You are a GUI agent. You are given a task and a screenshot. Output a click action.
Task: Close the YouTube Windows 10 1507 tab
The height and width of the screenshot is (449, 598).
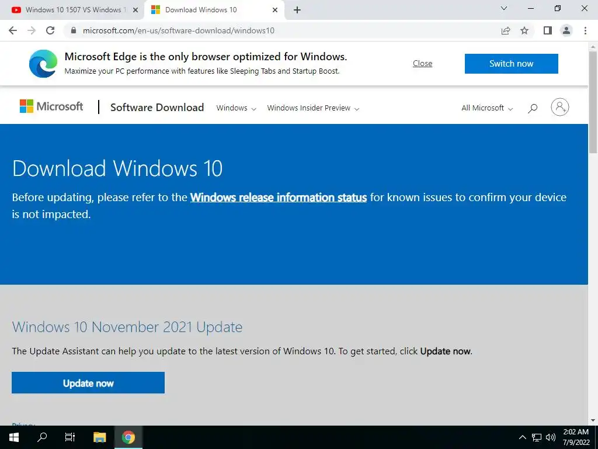pyautogui.click(x=135, y=11)
